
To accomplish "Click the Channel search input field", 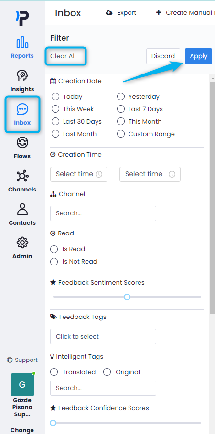I will (103, 213).
